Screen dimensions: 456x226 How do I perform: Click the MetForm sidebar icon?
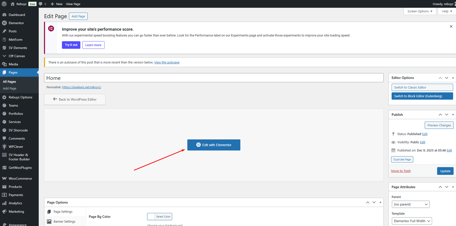click(4, 40)
